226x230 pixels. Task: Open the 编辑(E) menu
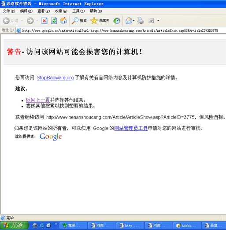pos(26,11)
